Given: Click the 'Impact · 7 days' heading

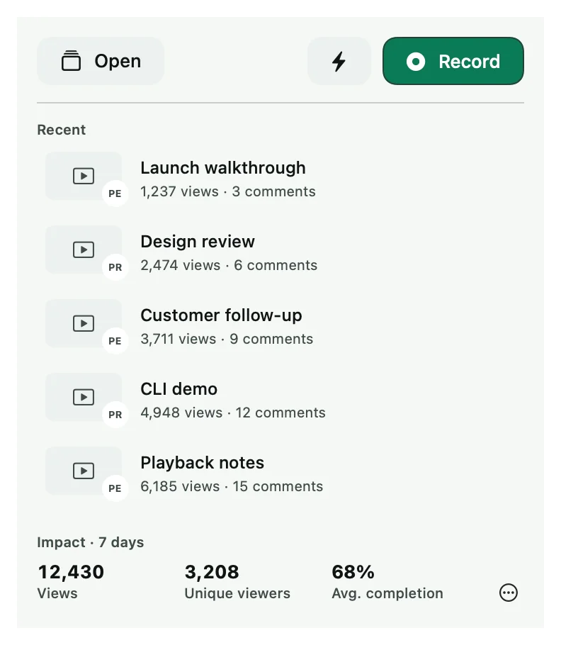Looking at the screenshot, I should coord(91,542).
